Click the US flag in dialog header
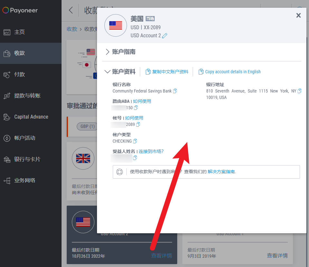 click(116, 25)
